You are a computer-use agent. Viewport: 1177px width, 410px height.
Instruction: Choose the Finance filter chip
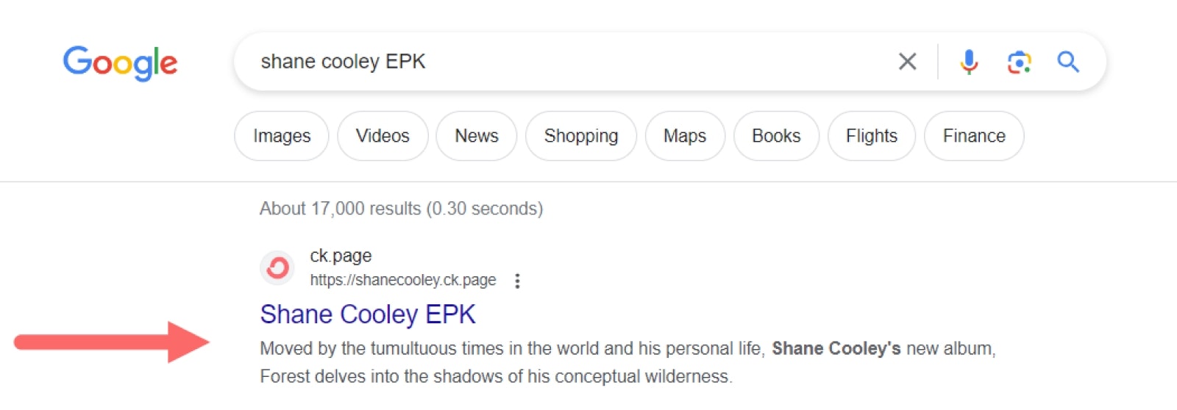pyautogui.click(x=974, y=136)
